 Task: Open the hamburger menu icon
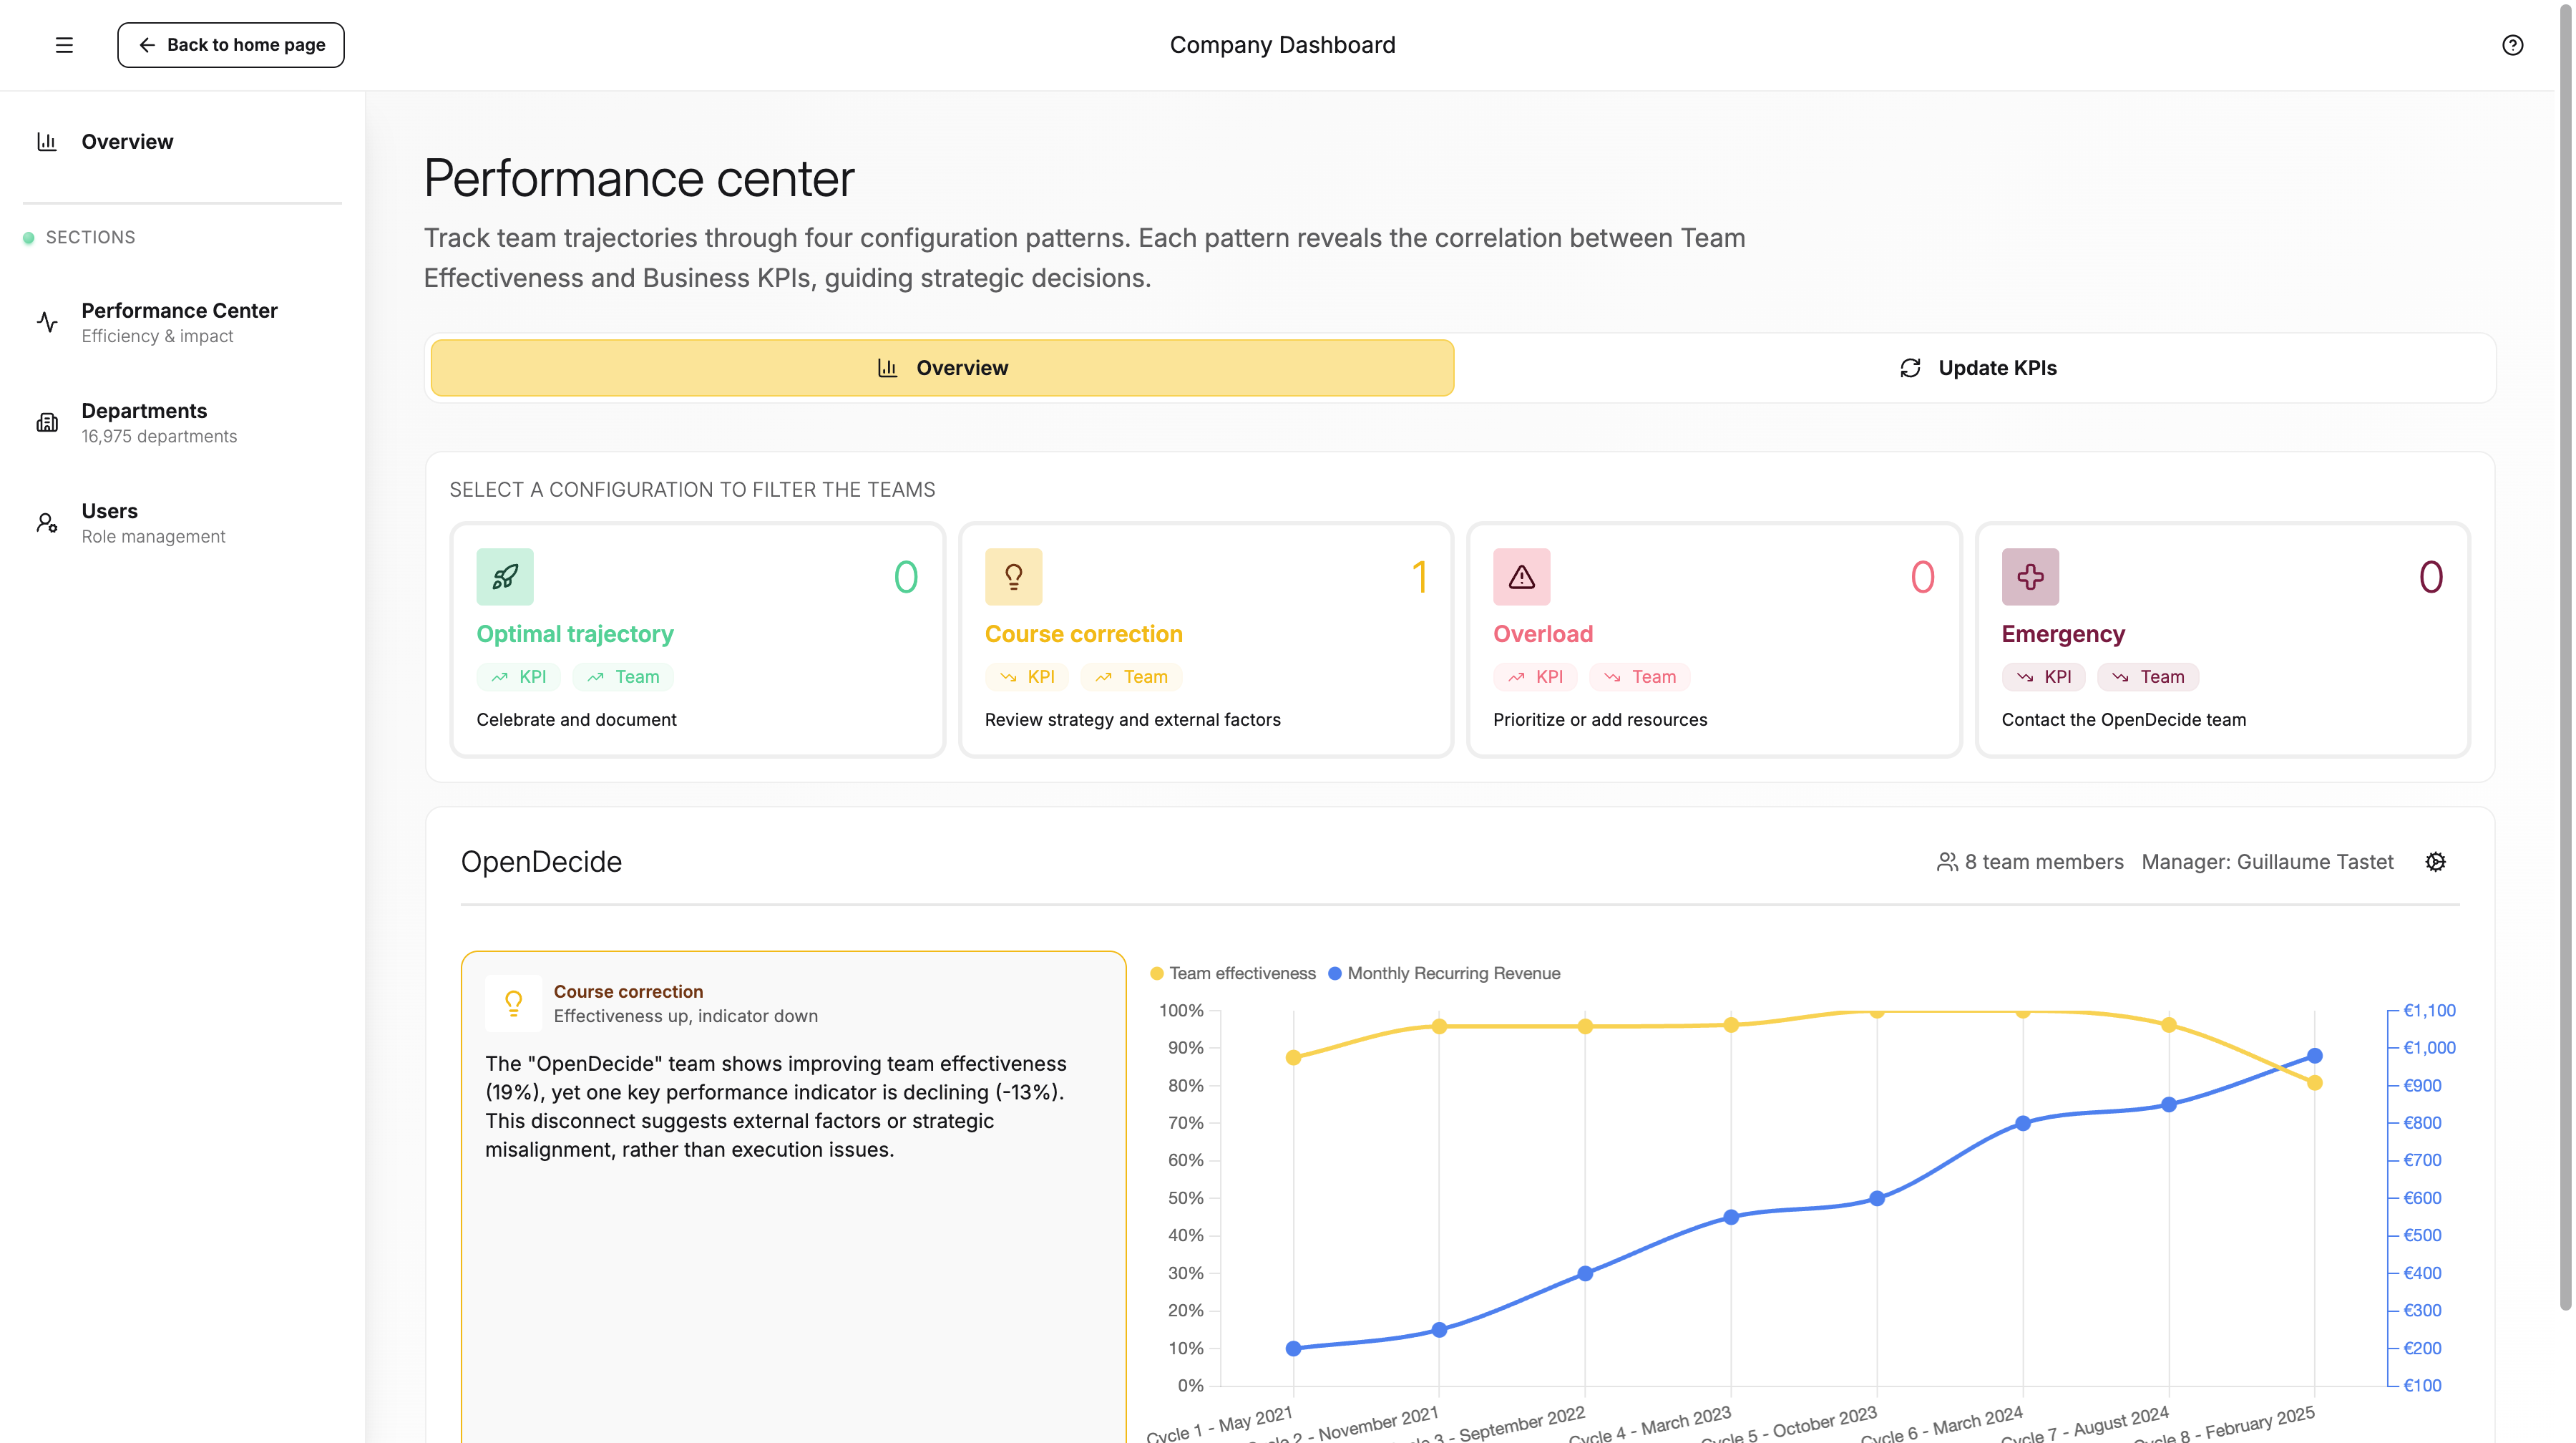click(x=64, y=45)
